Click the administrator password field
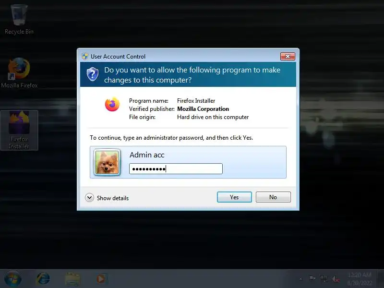The width and height of the screenshot is (384, 288). coord(176,169)
